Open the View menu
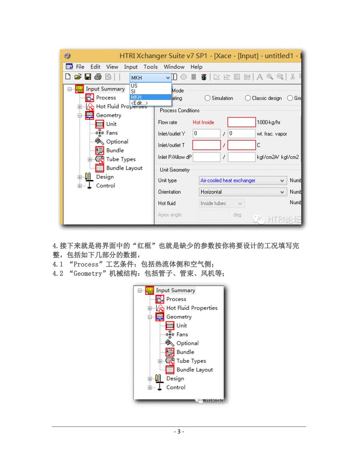358x464 pixels. pos(112,67)
